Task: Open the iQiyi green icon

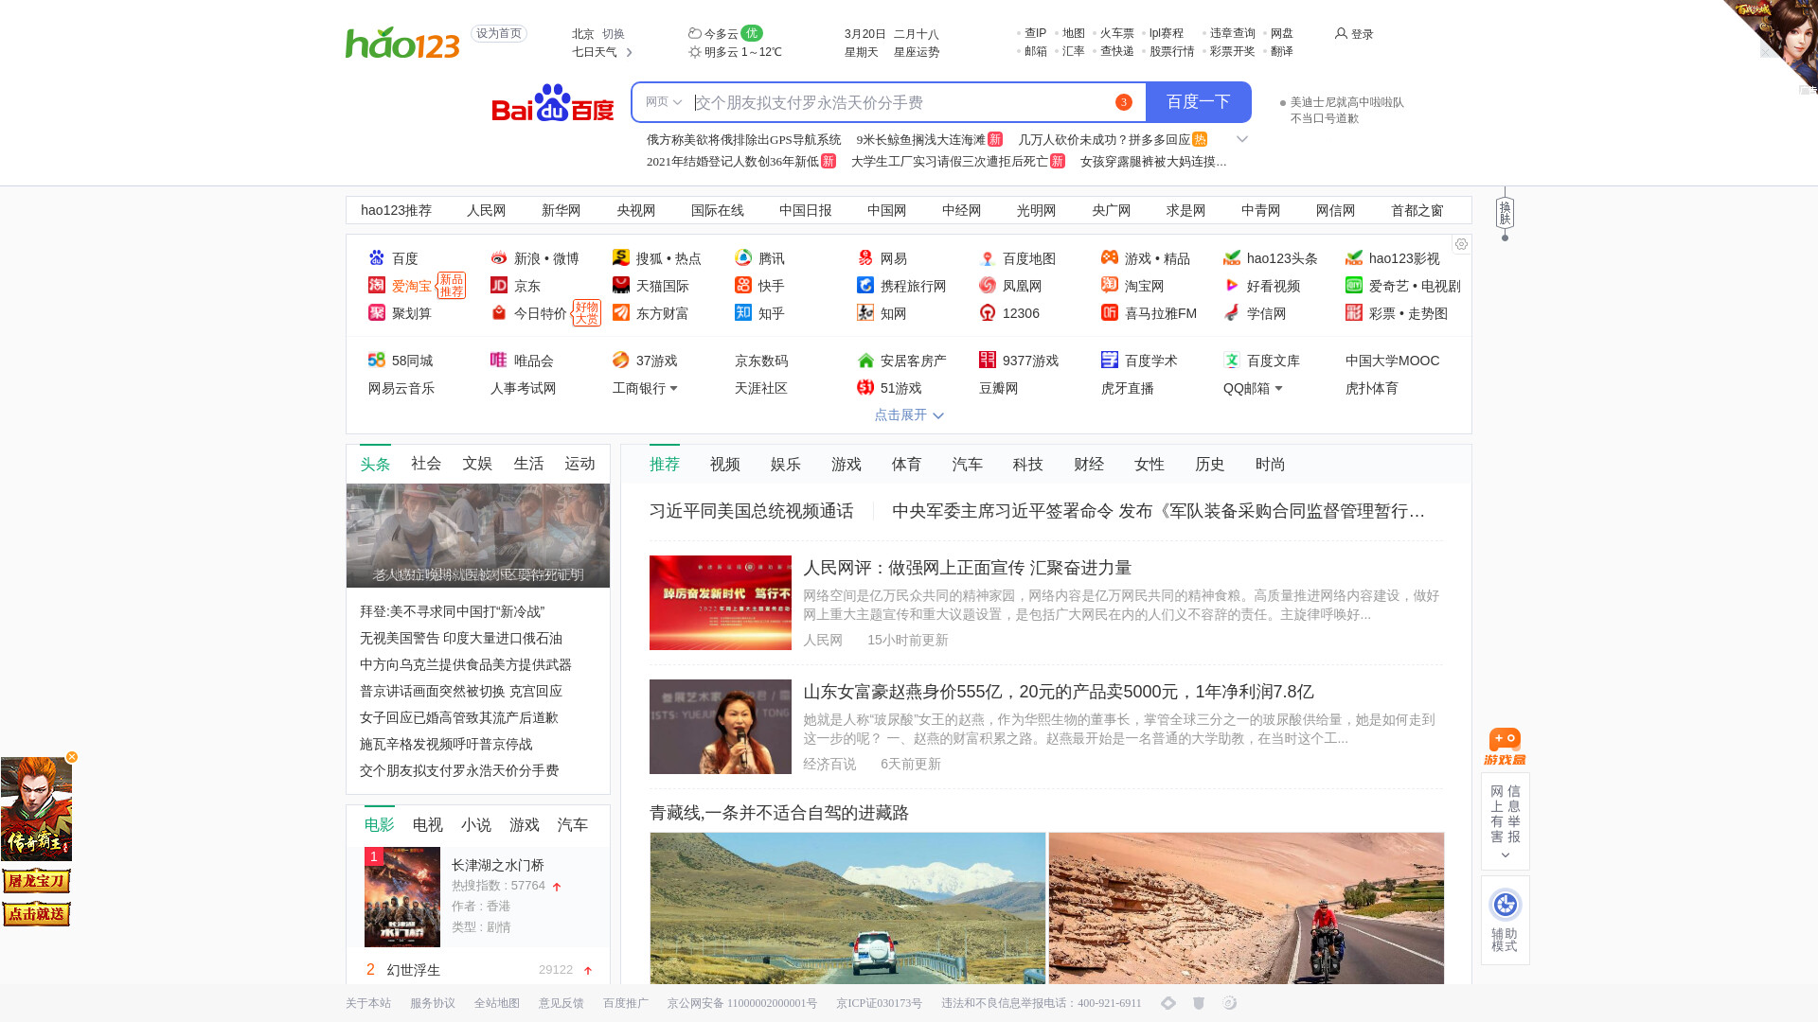Action: tap(1354, 285)
